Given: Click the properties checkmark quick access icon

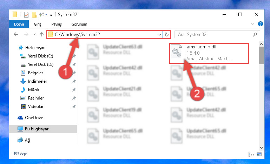Looking at the screenshot, I should click(x=26, y=15).
